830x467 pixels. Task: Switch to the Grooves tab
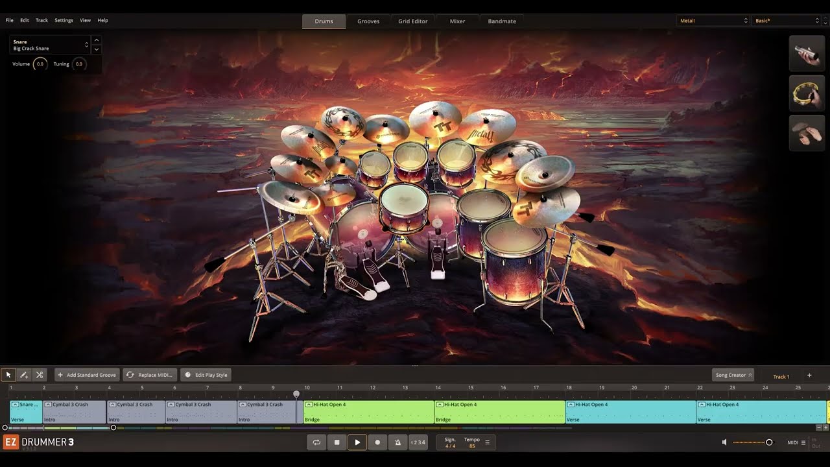pos(368,21)
